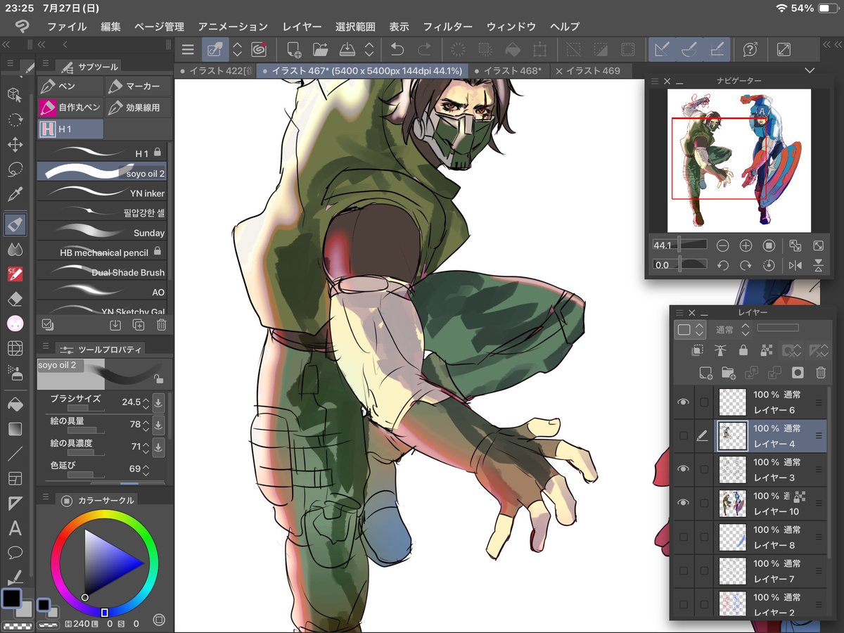Screen dimensions: 844x633
Task: Click the lock layer padlock icon
Action: 743,350
